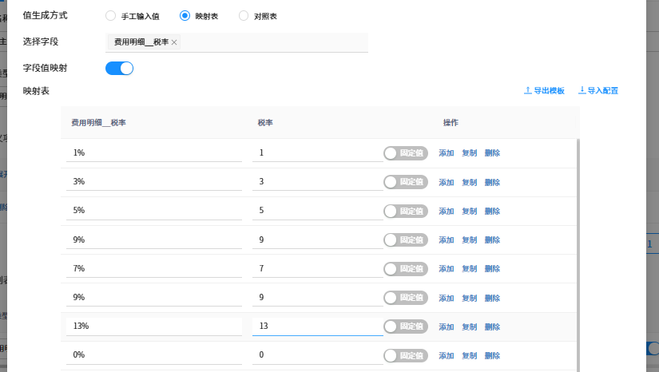Viewport: 659px width, 372px height.
Task: Click the 费用明细__税率 column header
Action: coord(99,123)
